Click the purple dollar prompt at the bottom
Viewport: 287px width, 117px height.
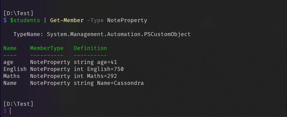pyautogui.click(x=5, y=111)
